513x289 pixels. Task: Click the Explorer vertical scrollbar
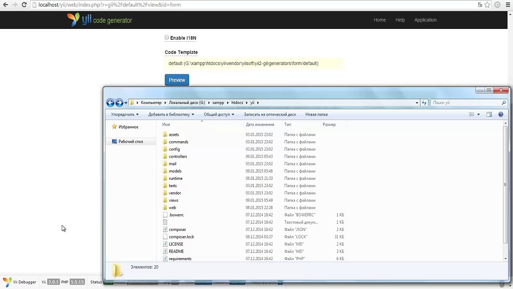click(x=505, y=185)
